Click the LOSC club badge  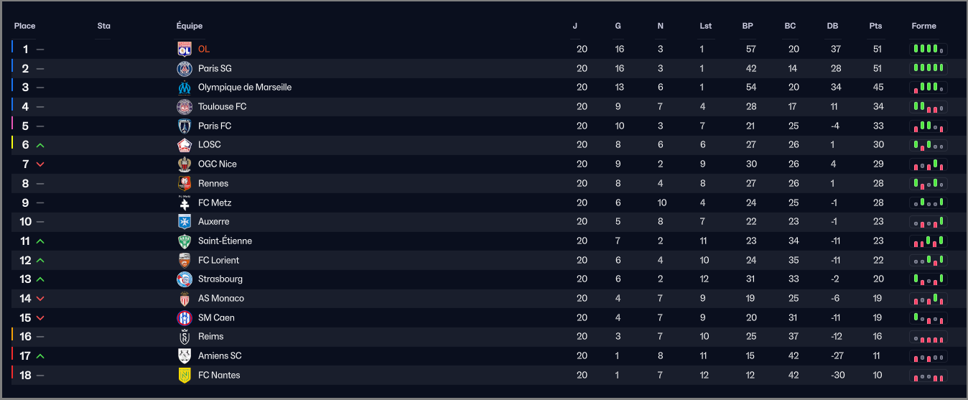(185, 145)
